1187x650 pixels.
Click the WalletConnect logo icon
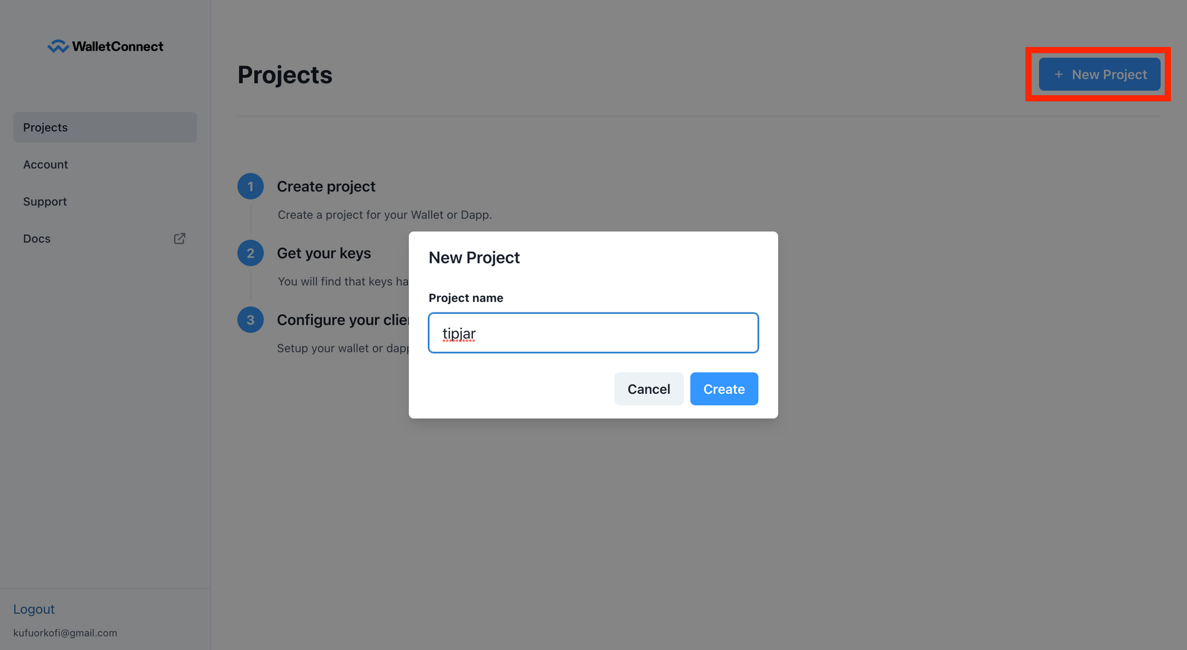(x=58, y=46)
